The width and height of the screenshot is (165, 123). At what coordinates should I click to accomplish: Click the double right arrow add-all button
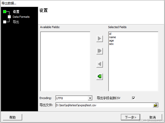click(100, 51)
